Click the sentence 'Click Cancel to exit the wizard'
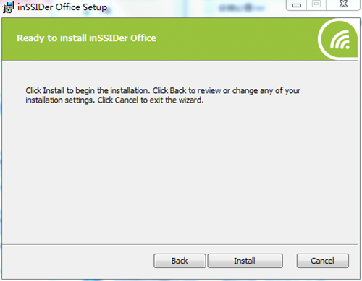362x281 pixels. click(x=151, y=100)
